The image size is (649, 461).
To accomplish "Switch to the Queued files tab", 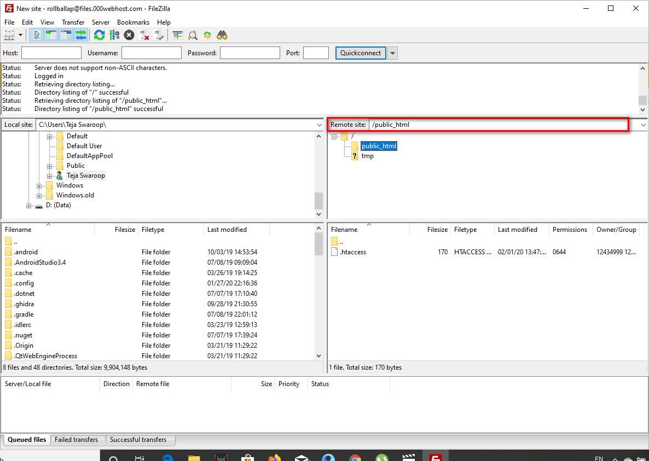I will 27,440.
